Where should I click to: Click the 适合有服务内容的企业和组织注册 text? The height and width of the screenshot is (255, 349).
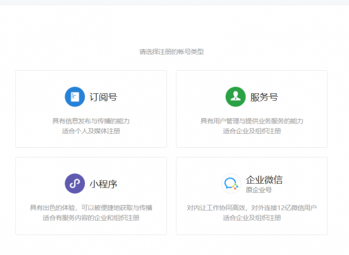click(x=91, y=218)
